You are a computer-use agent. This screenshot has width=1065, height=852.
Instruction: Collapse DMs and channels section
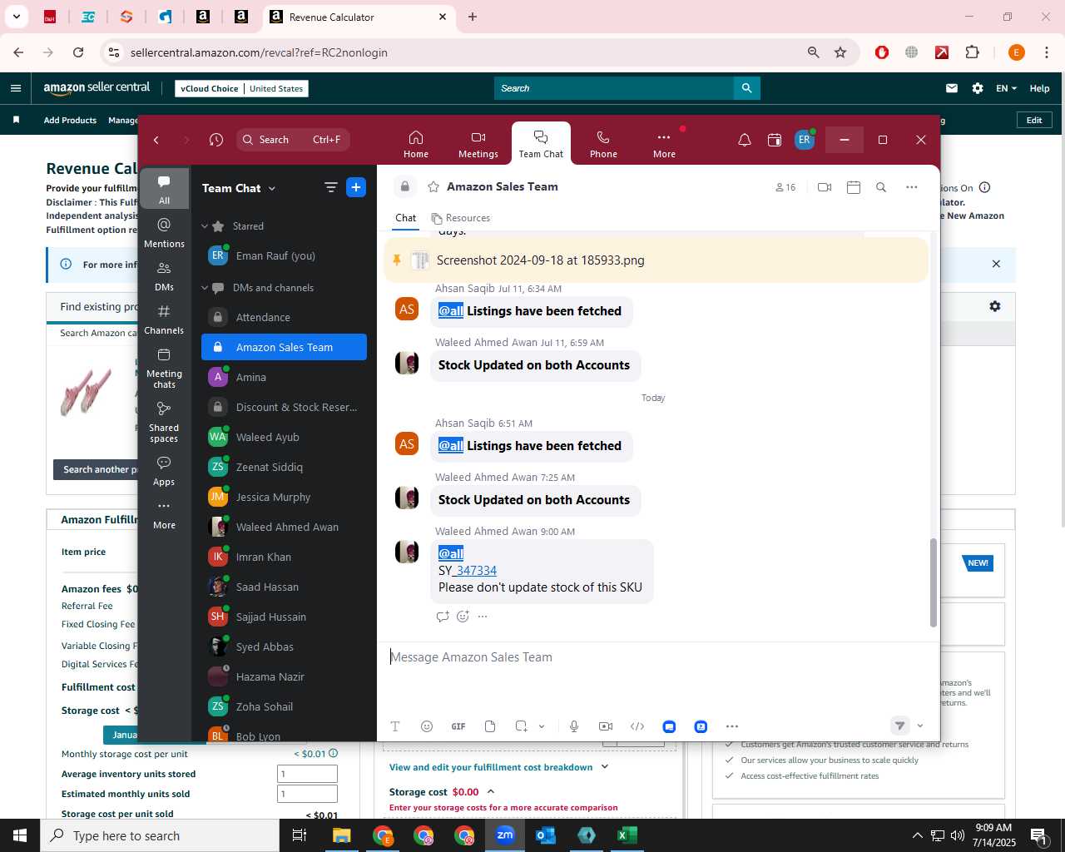(205, 288)
